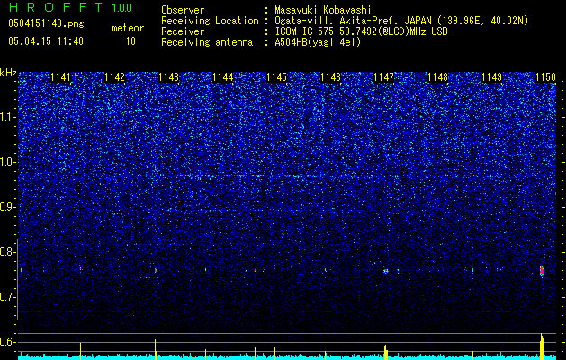
Task: Click the 0.7 kHz axis label
Action: [x=7, y=297]
